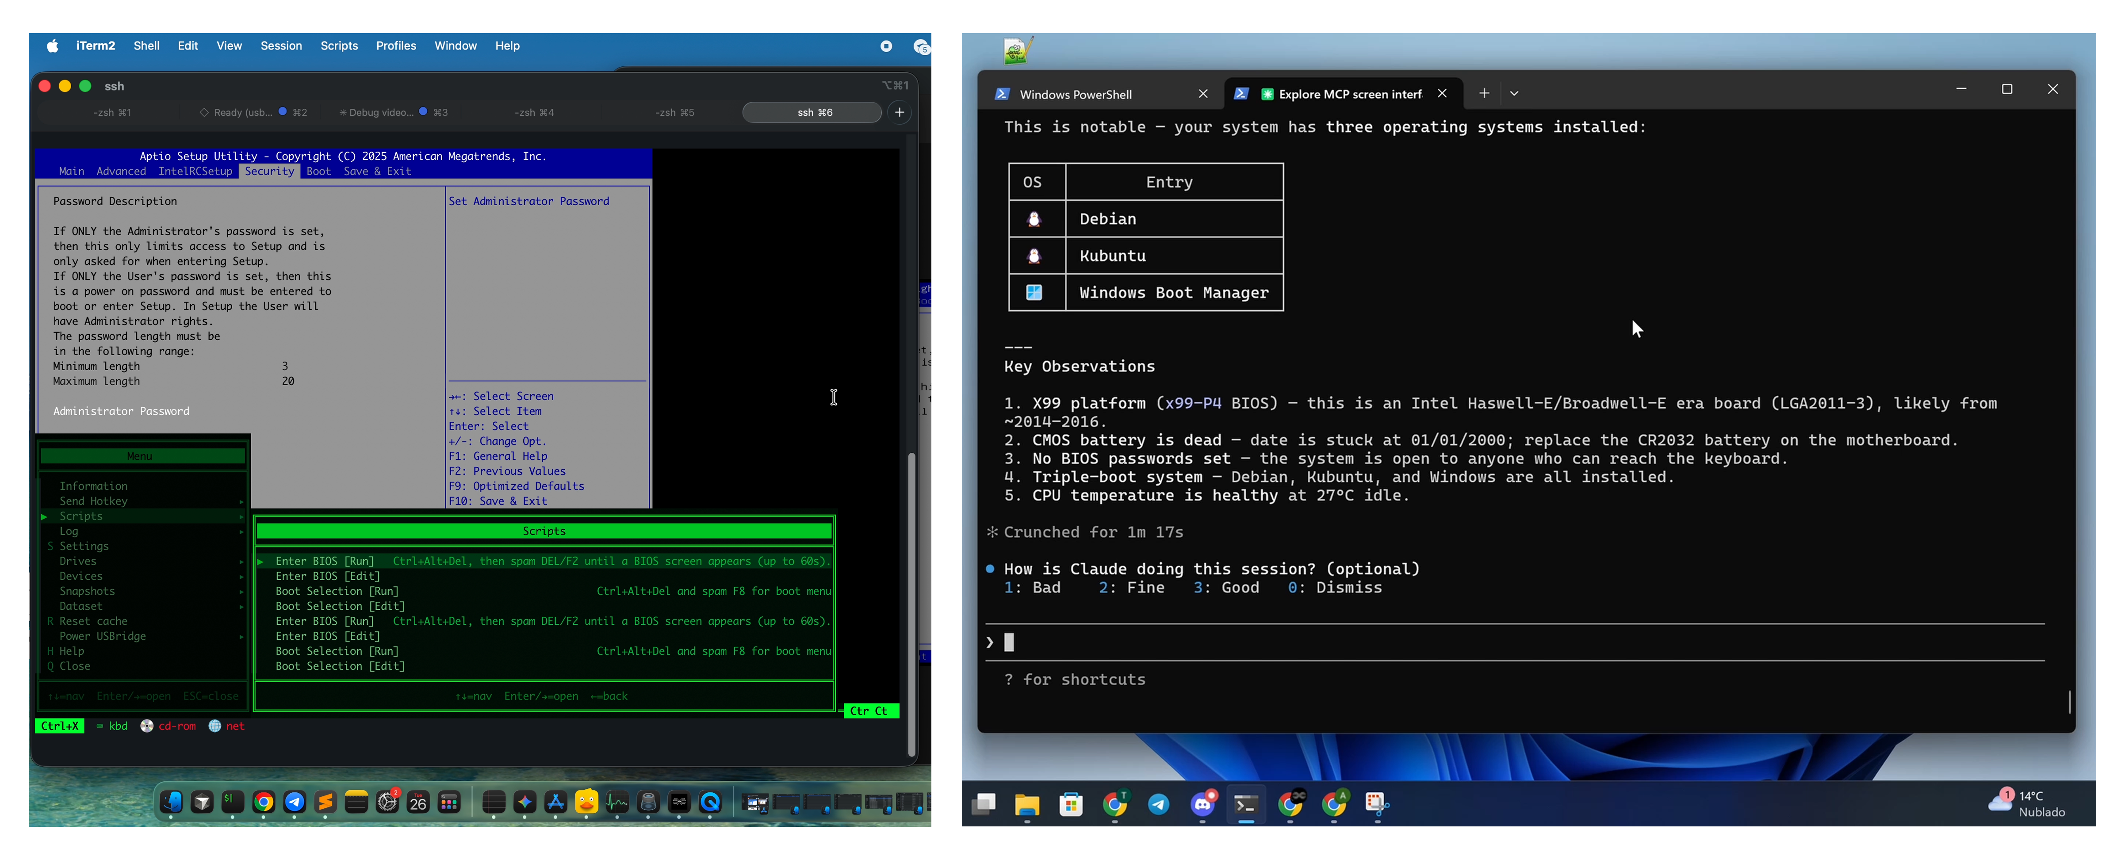Switch to the Debug video iTerm tab
Image resolution: width=2125 pixels, height=860 pixels.
pos(394,112)
